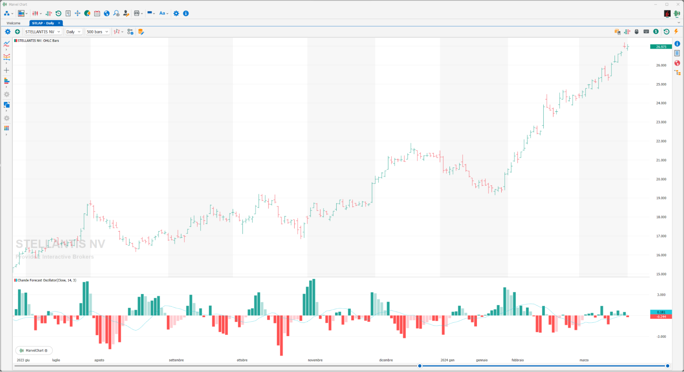
Task: Open the Daily timeframe dropdown
Action: click(x=74, y=31)
